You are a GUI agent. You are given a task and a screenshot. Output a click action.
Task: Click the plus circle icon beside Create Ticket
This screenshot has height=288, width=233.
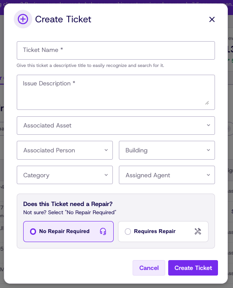tap(23, 19)
